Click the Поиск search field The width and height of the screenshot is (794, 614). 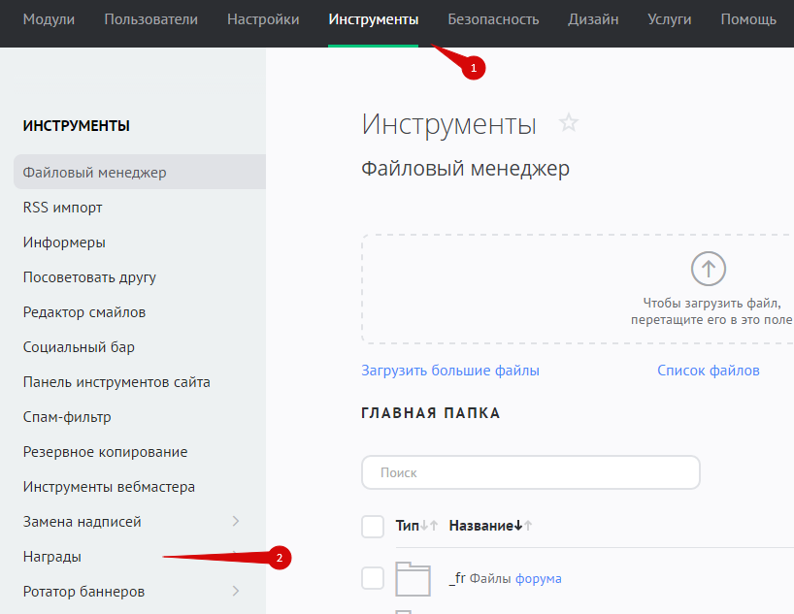click(x=530, y=472)
